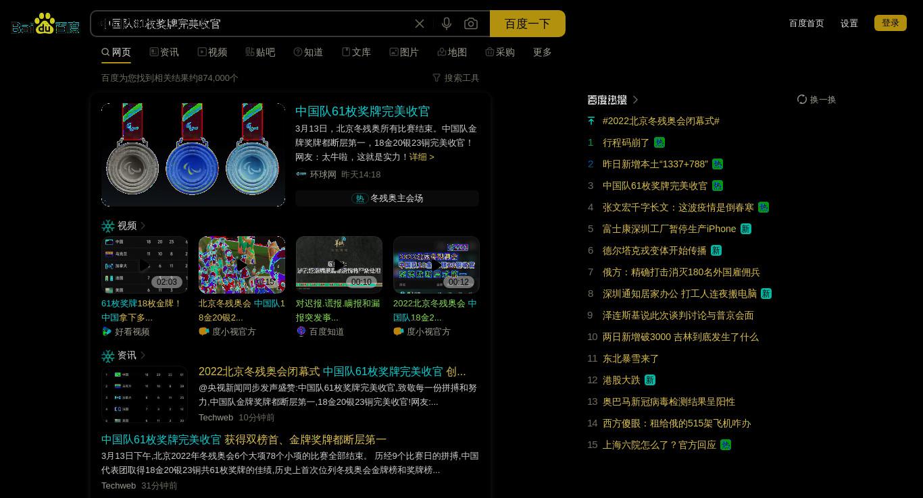Click 度小视官方 under 00:15 video
This screenshot has width=923, height=498.
tap(234, 331)
